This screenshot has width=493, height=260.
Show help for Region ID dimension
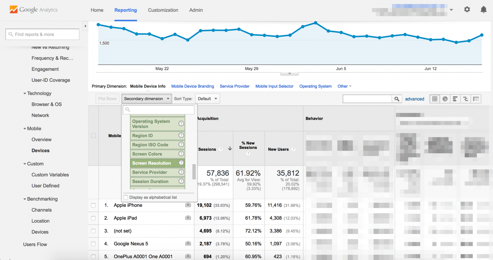point(181,135)
